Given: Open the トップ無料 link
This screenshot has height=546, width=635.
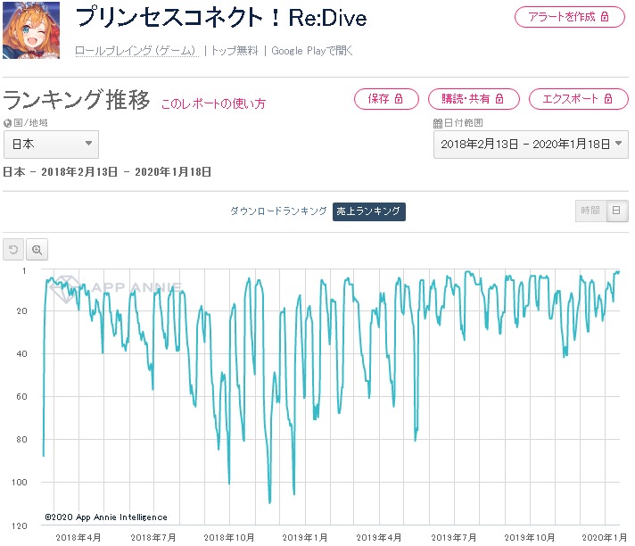Looking at the screenshot, I should tap(235, 51).
